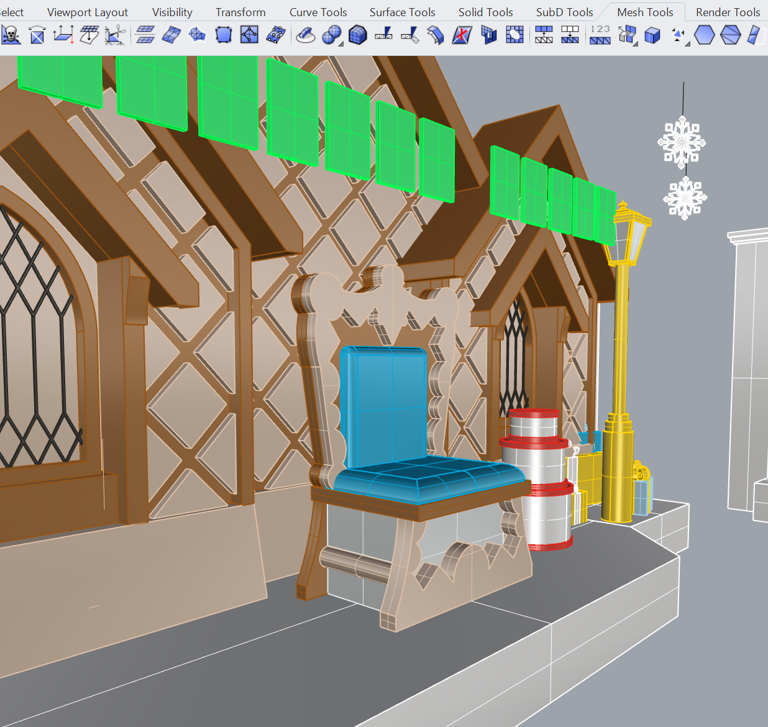Click the fill mesh hole icon
This screenshot has height=727, width=768.
pos(514,35)
